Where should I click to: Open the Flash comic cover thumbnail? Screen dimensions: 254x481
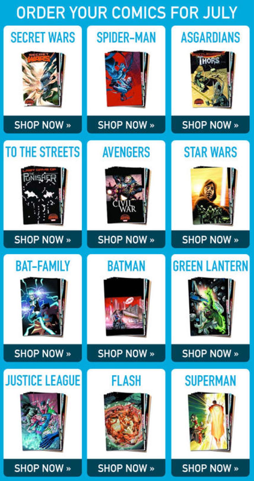pyautogui.click(x=127, y=422)
